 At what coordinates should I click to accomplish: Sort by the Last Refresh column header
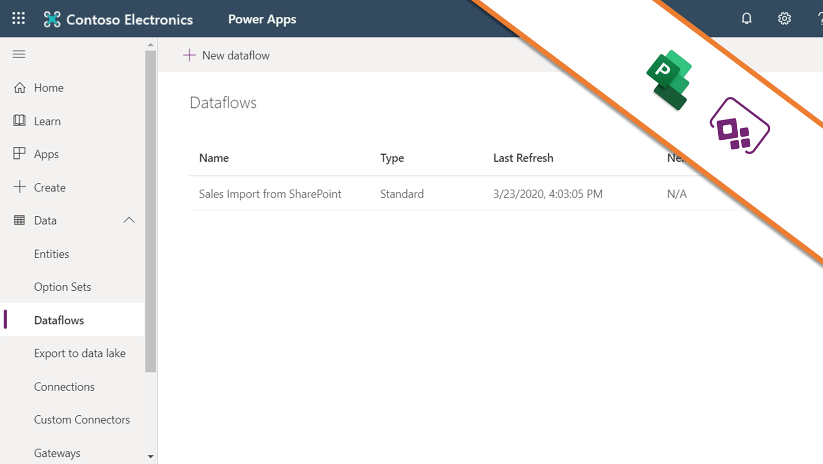(523, 158)
